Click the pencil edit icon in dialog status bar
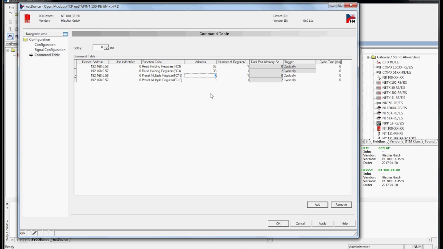 [x=34, y=233]
